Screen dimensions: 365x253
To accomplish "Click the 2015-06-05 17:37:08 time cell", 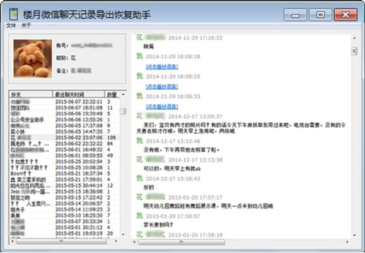I will coord(79,126).
